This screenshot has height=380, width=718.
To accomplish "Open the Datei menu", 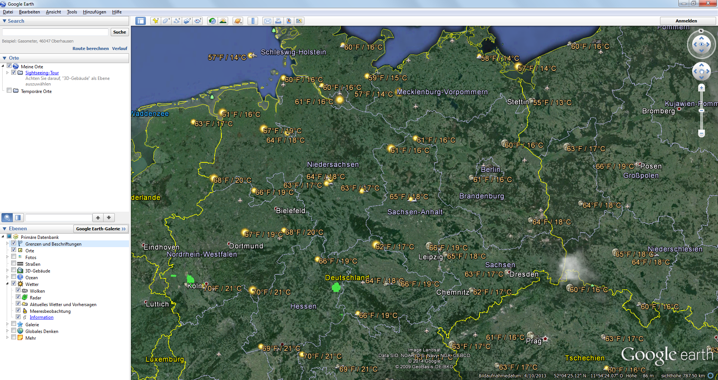I will pos(8,12).
